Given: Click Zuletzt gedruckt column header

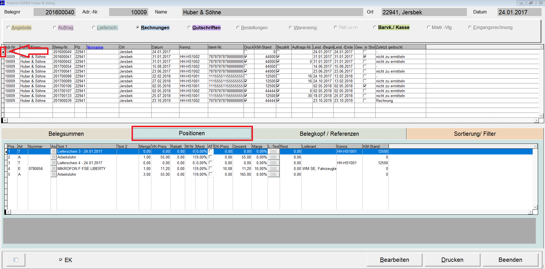Looking at the screenshot, I should coord(401,47).
